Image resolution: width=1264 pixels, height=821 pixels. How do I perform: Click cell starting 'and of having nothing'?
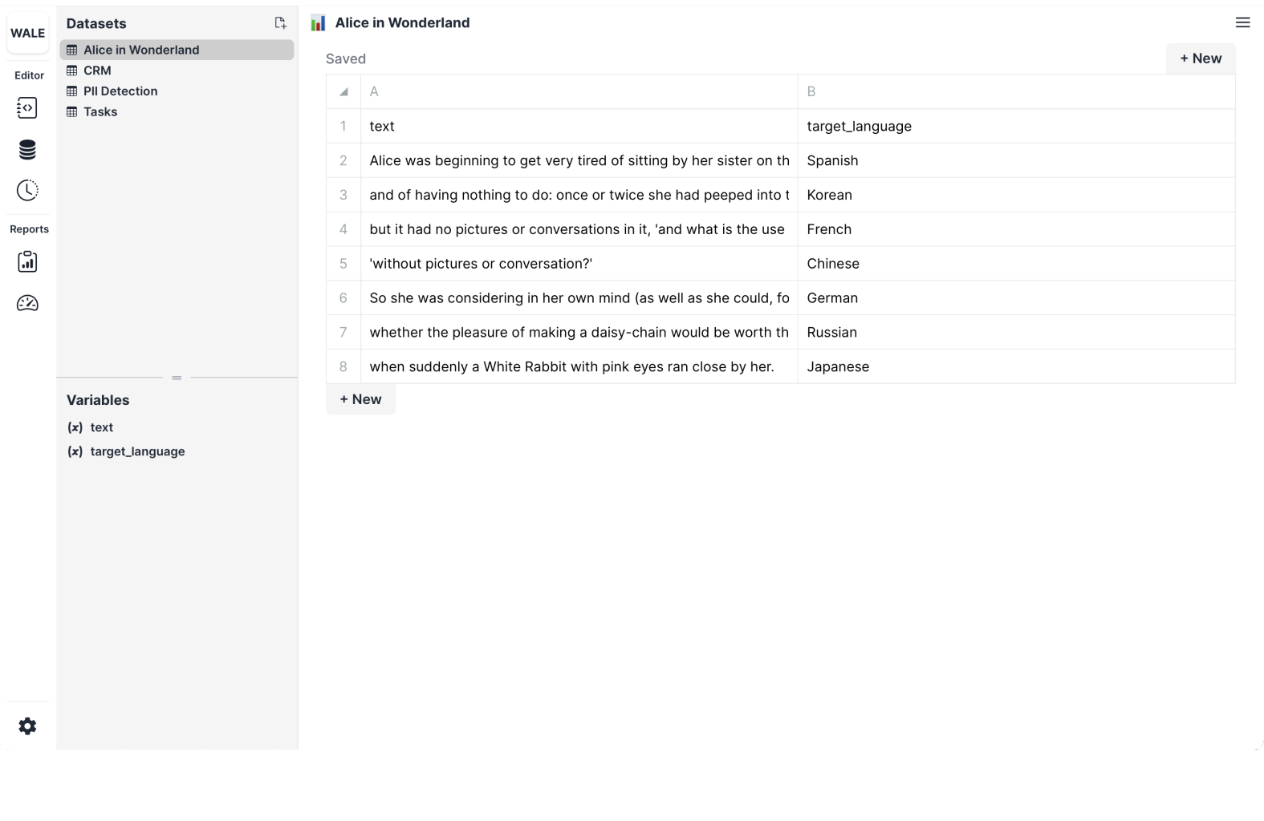pyautogui.click(x=579, y=195)
